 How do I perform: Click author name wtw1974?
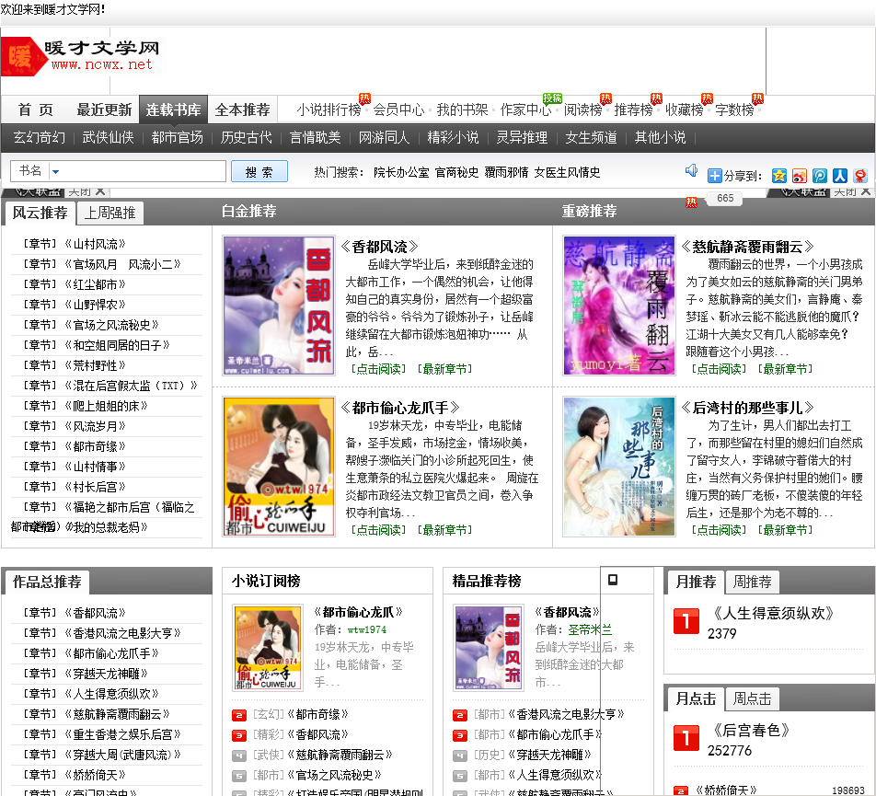pyautogui.click(x=366, y=630)
